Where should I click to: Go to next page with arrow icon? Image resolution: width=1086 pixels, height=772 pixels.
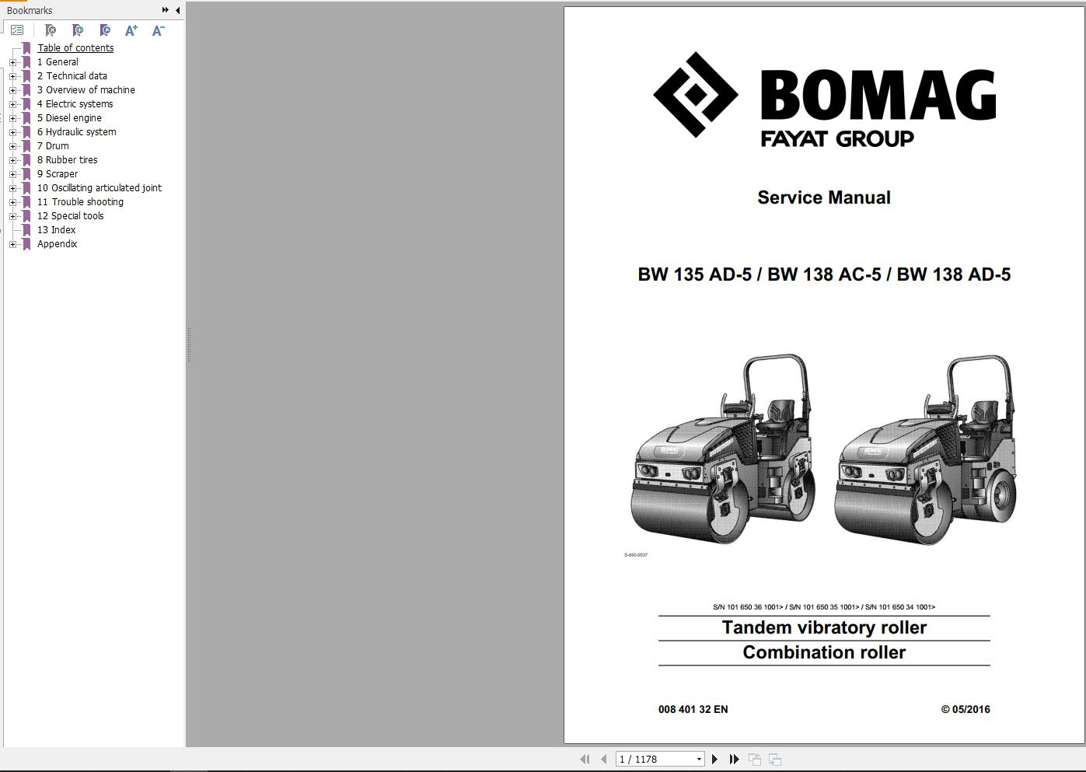[x=714, y=759]
